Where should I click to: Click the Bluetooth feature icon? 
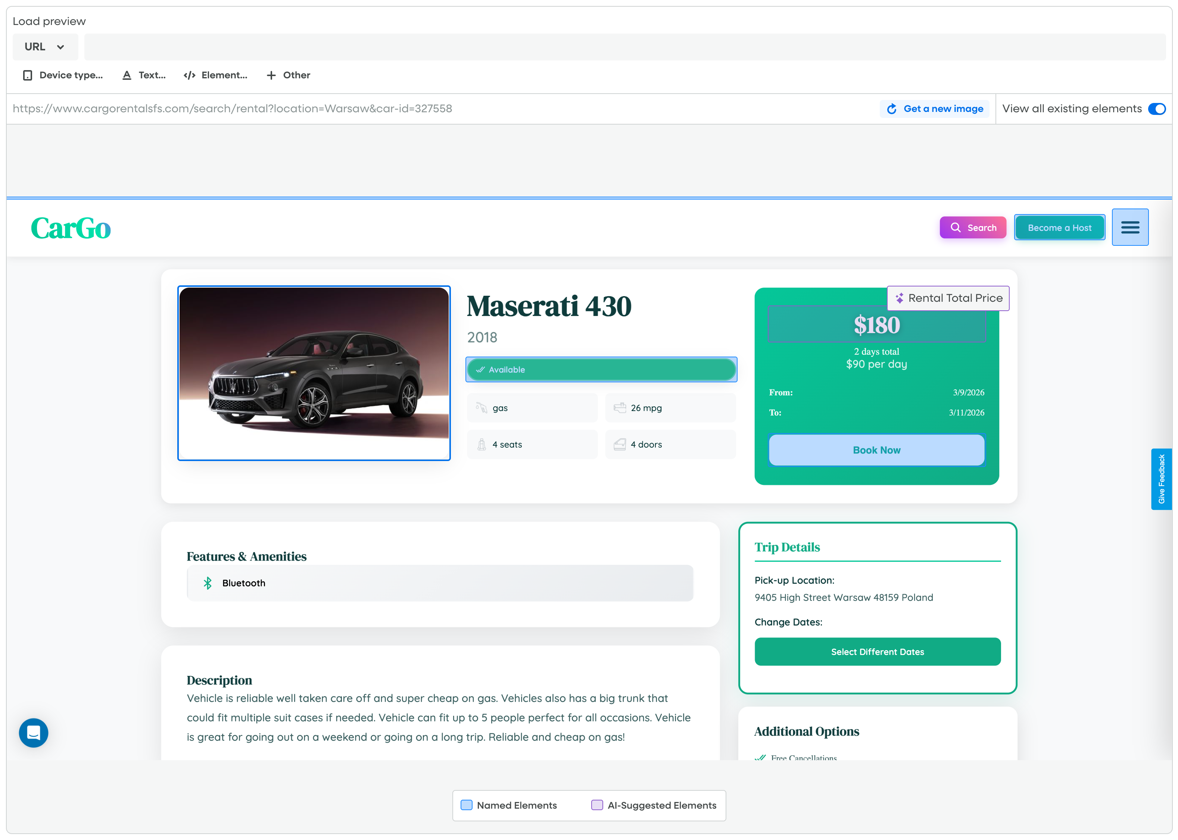click(x=208, y=583)
